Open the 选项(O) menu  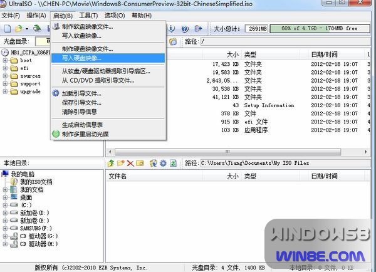(115, 16)
